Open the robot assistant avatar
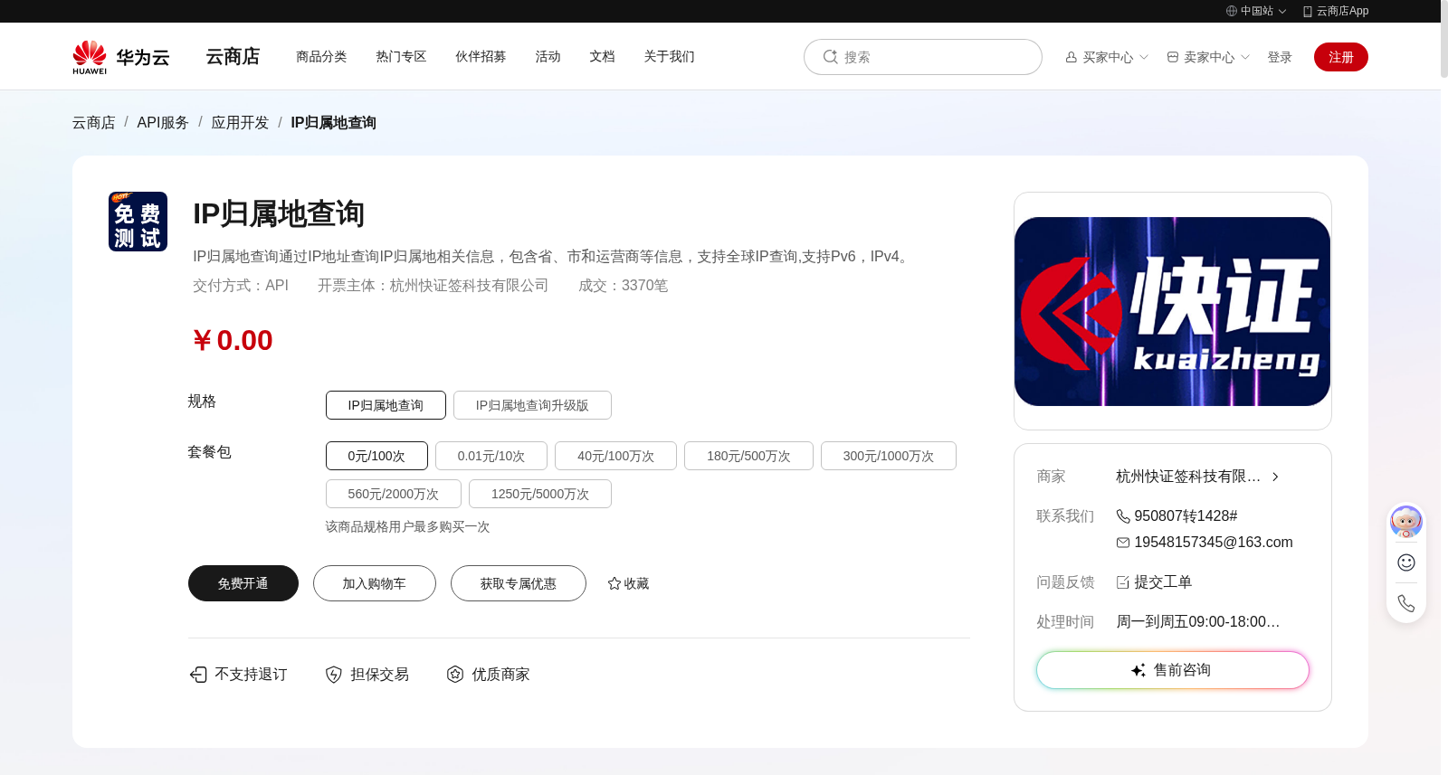The image size is (1448, 775). [x=1406, y=522]
